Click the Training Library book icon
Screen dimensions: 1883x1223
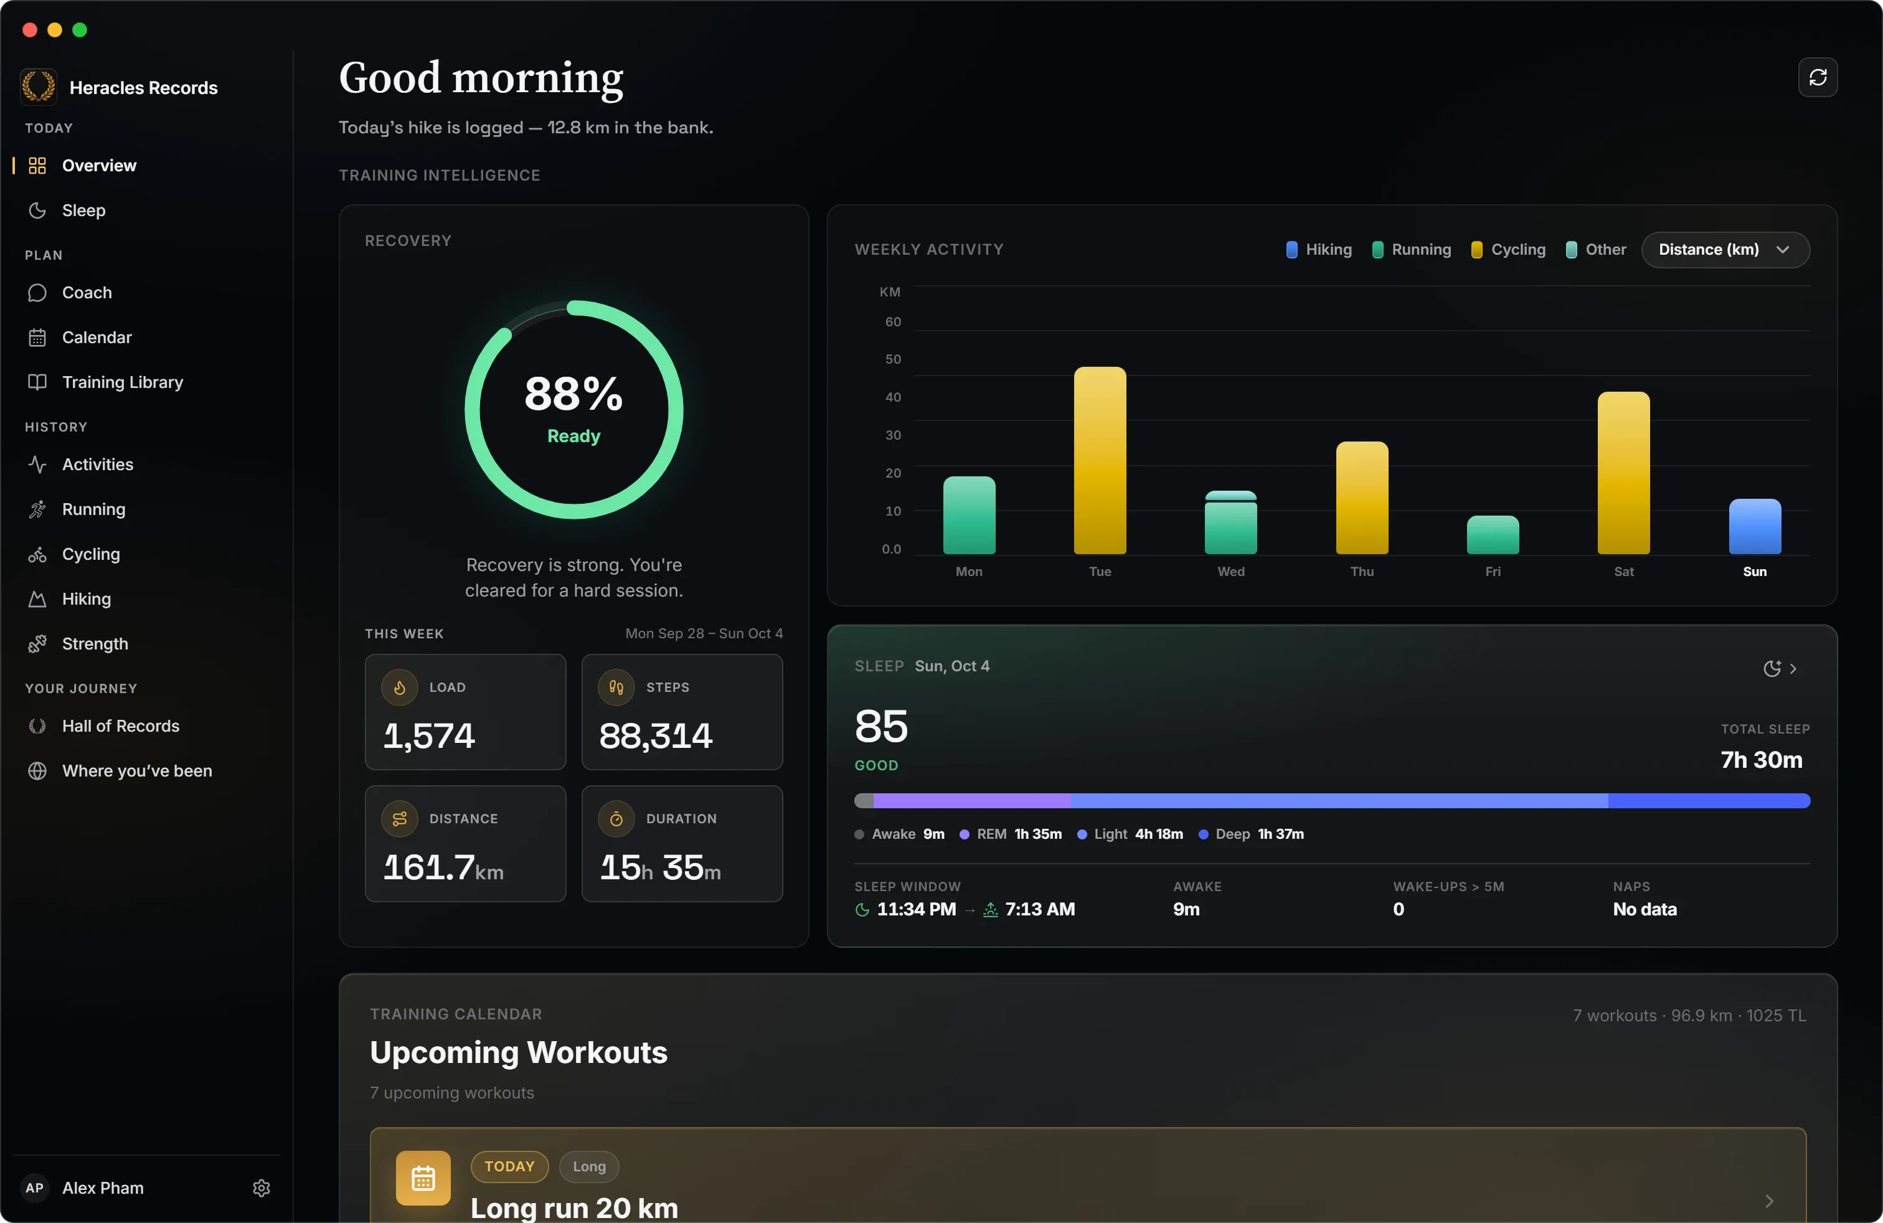pyautogui.click(x=37, y=382)
